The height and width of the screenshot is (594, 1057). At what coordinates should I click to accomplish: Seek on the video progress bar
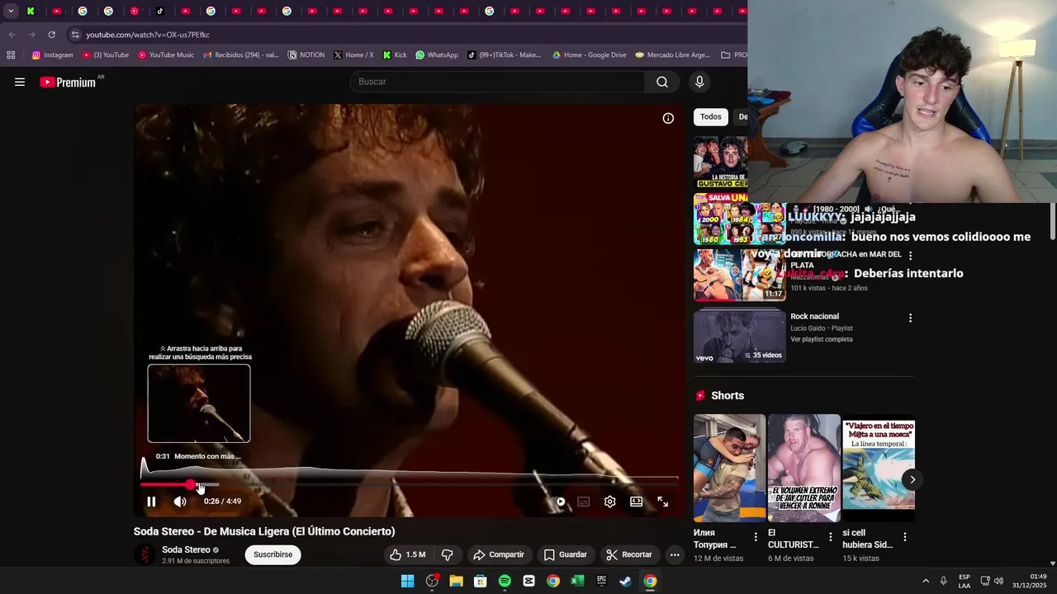pyautogui.click(x=410, y=485)
